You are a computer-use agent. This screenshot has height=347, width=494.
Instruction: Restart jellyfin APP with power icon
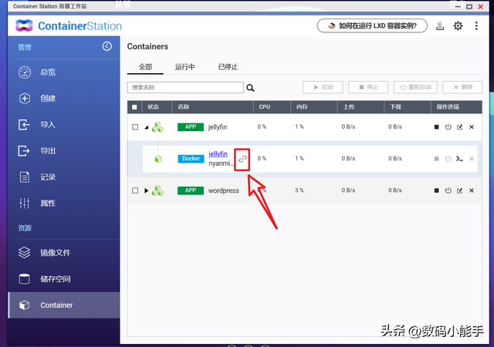pyautogui.click(x=448, y=127)
